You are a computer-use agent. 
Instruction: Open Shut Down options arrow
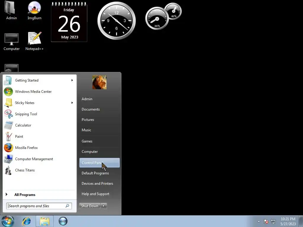(104, 206)
